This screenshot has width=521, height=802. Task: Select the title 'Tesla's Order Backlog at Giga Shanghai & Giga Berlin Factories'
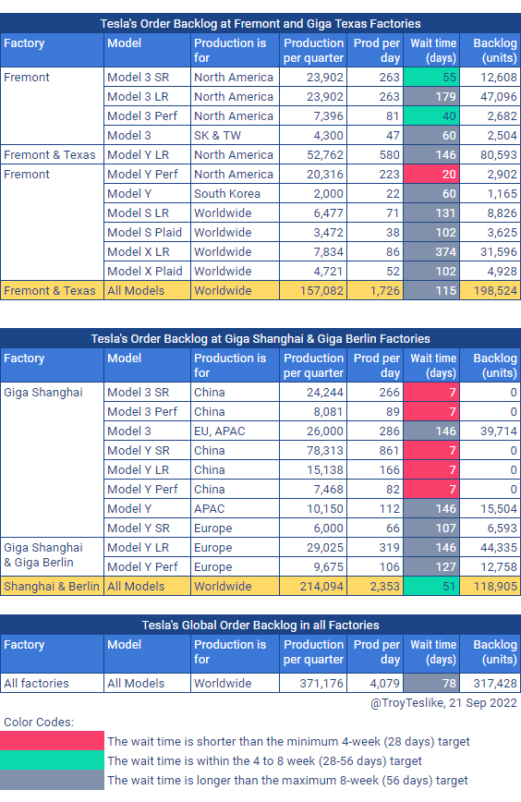point(260,338)
